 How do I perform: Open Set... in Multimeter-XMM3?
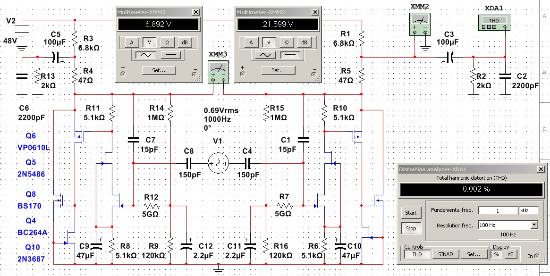point(159,70)
